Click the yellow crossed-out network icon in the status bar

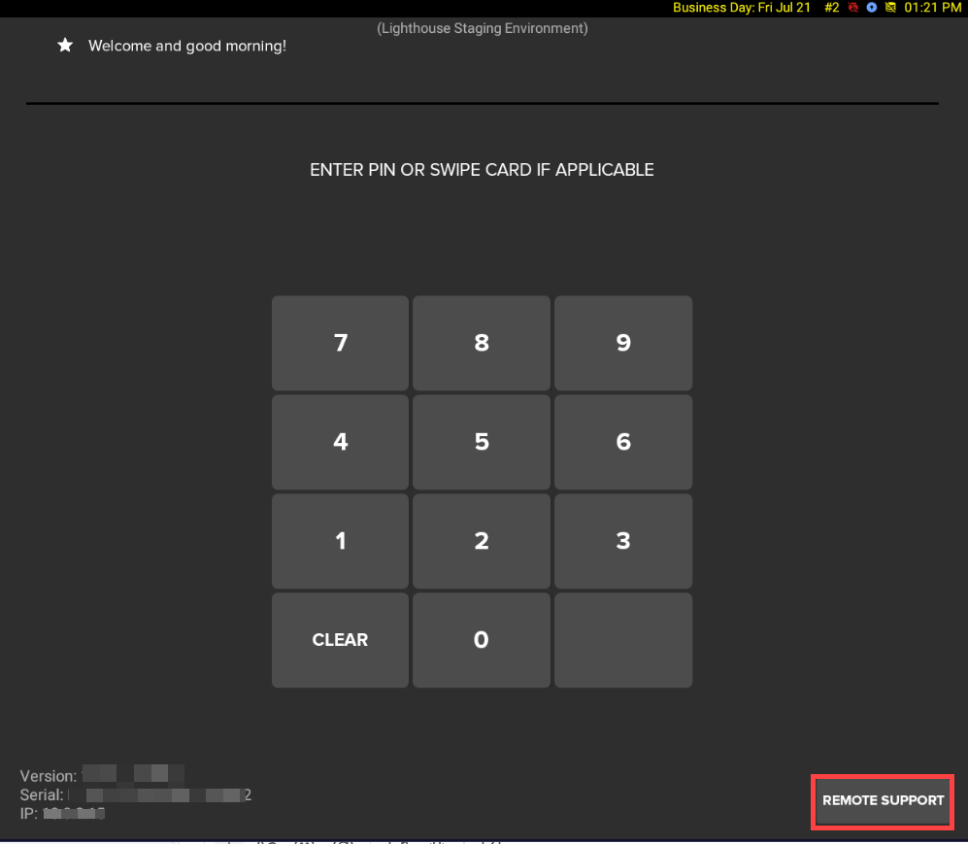click(x=889, y=8)
